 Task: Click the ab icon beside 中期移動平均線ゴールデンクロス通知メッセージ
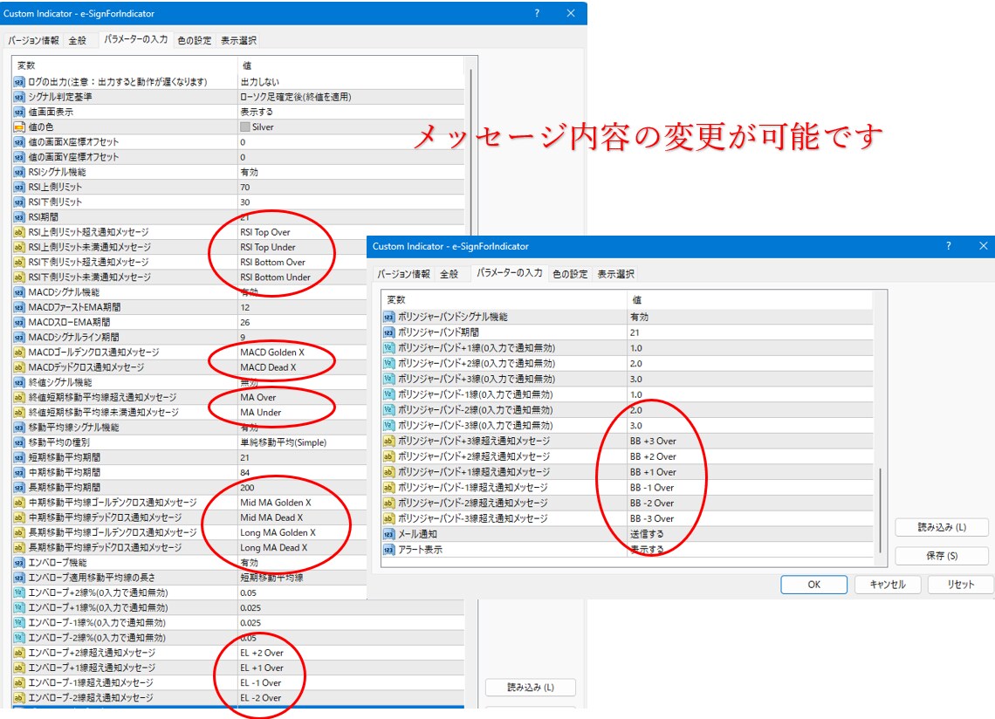tap(19, 503)
